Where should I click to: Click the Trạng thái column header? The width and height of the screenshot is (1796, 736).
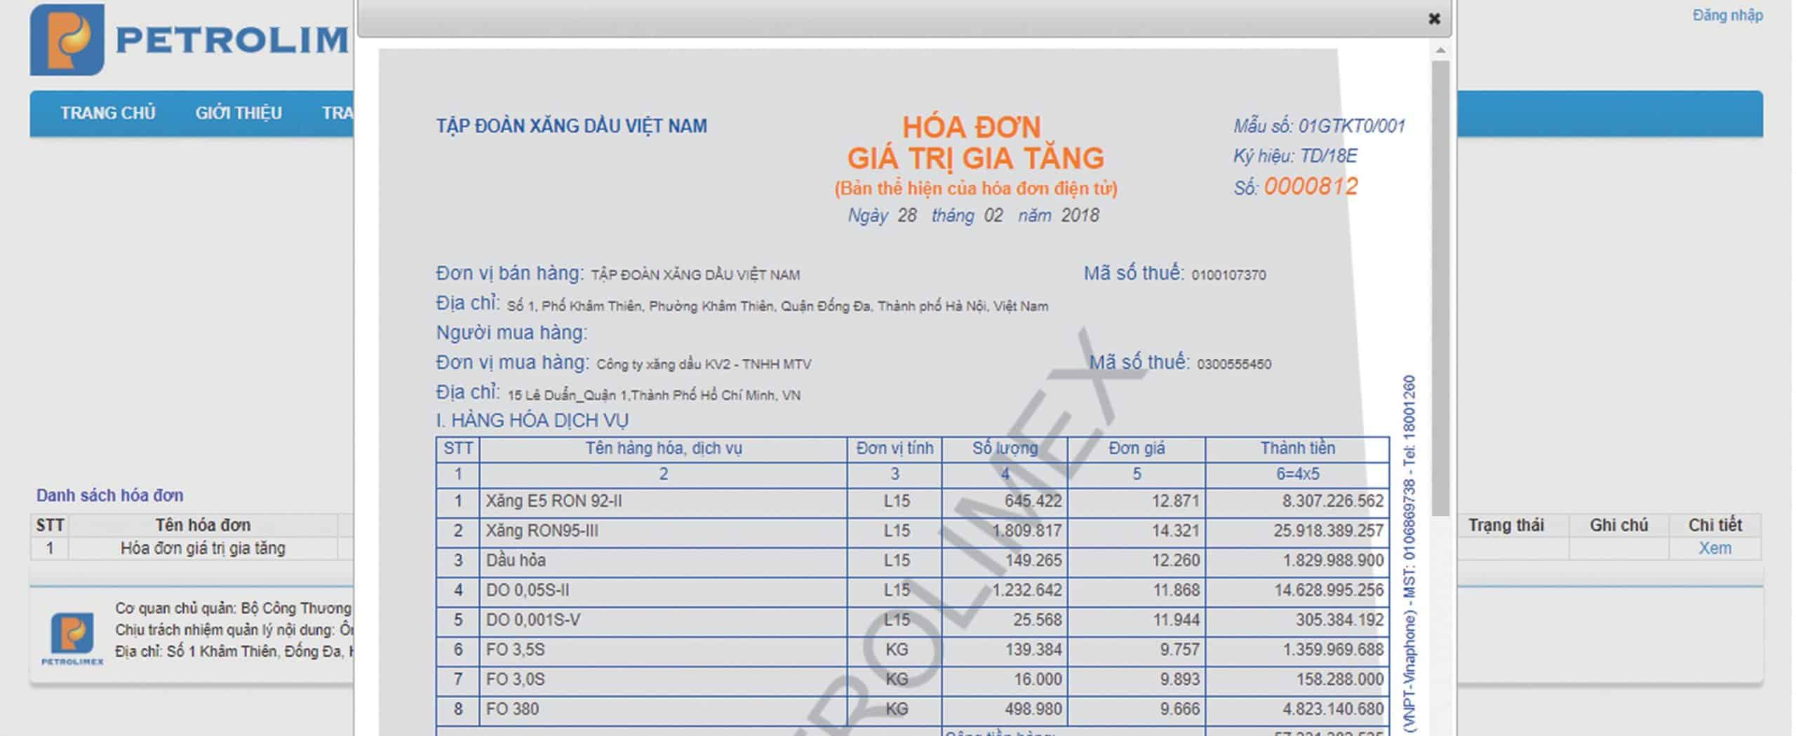[x=1506, y=525]
